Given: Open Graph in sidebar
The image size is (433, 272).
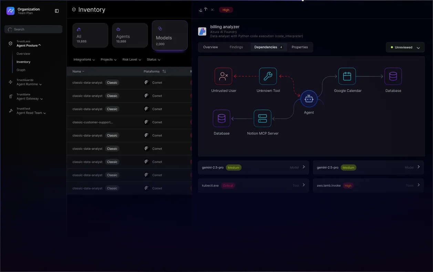Looking at the screenshot, I should coord(21,70).
